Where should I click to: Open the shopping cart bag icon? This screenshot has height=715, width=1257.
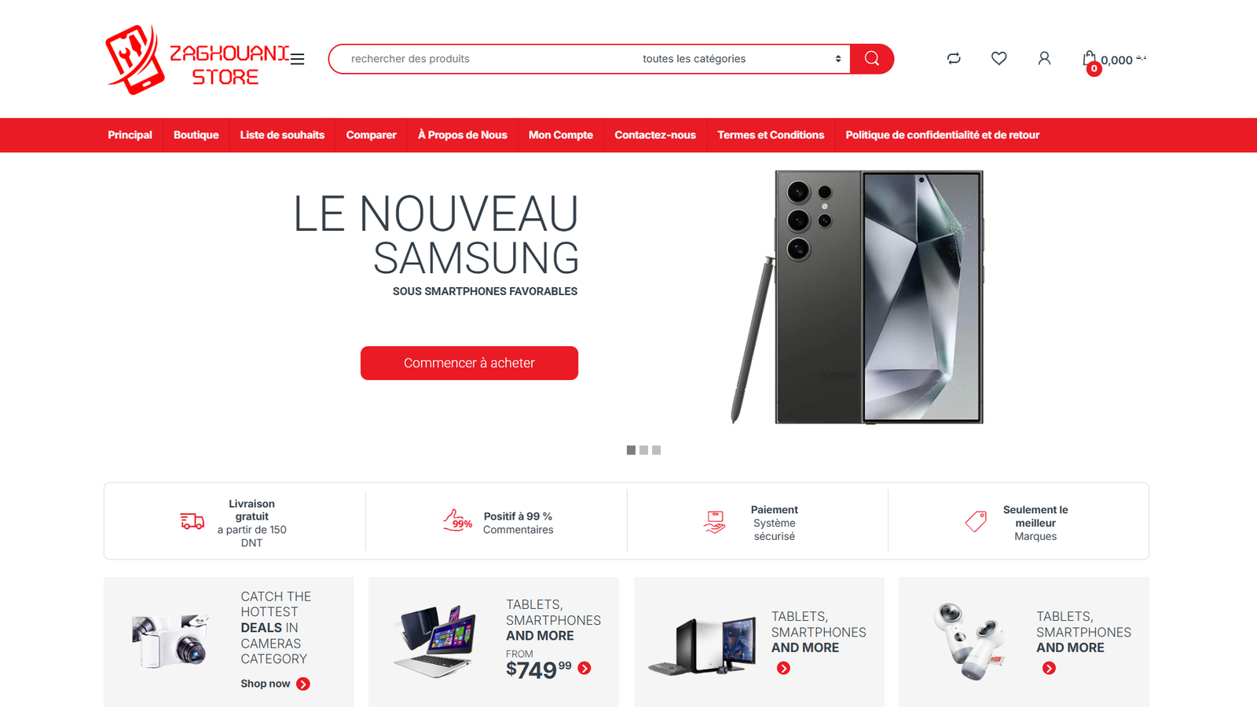click(x=1089, y=59)
